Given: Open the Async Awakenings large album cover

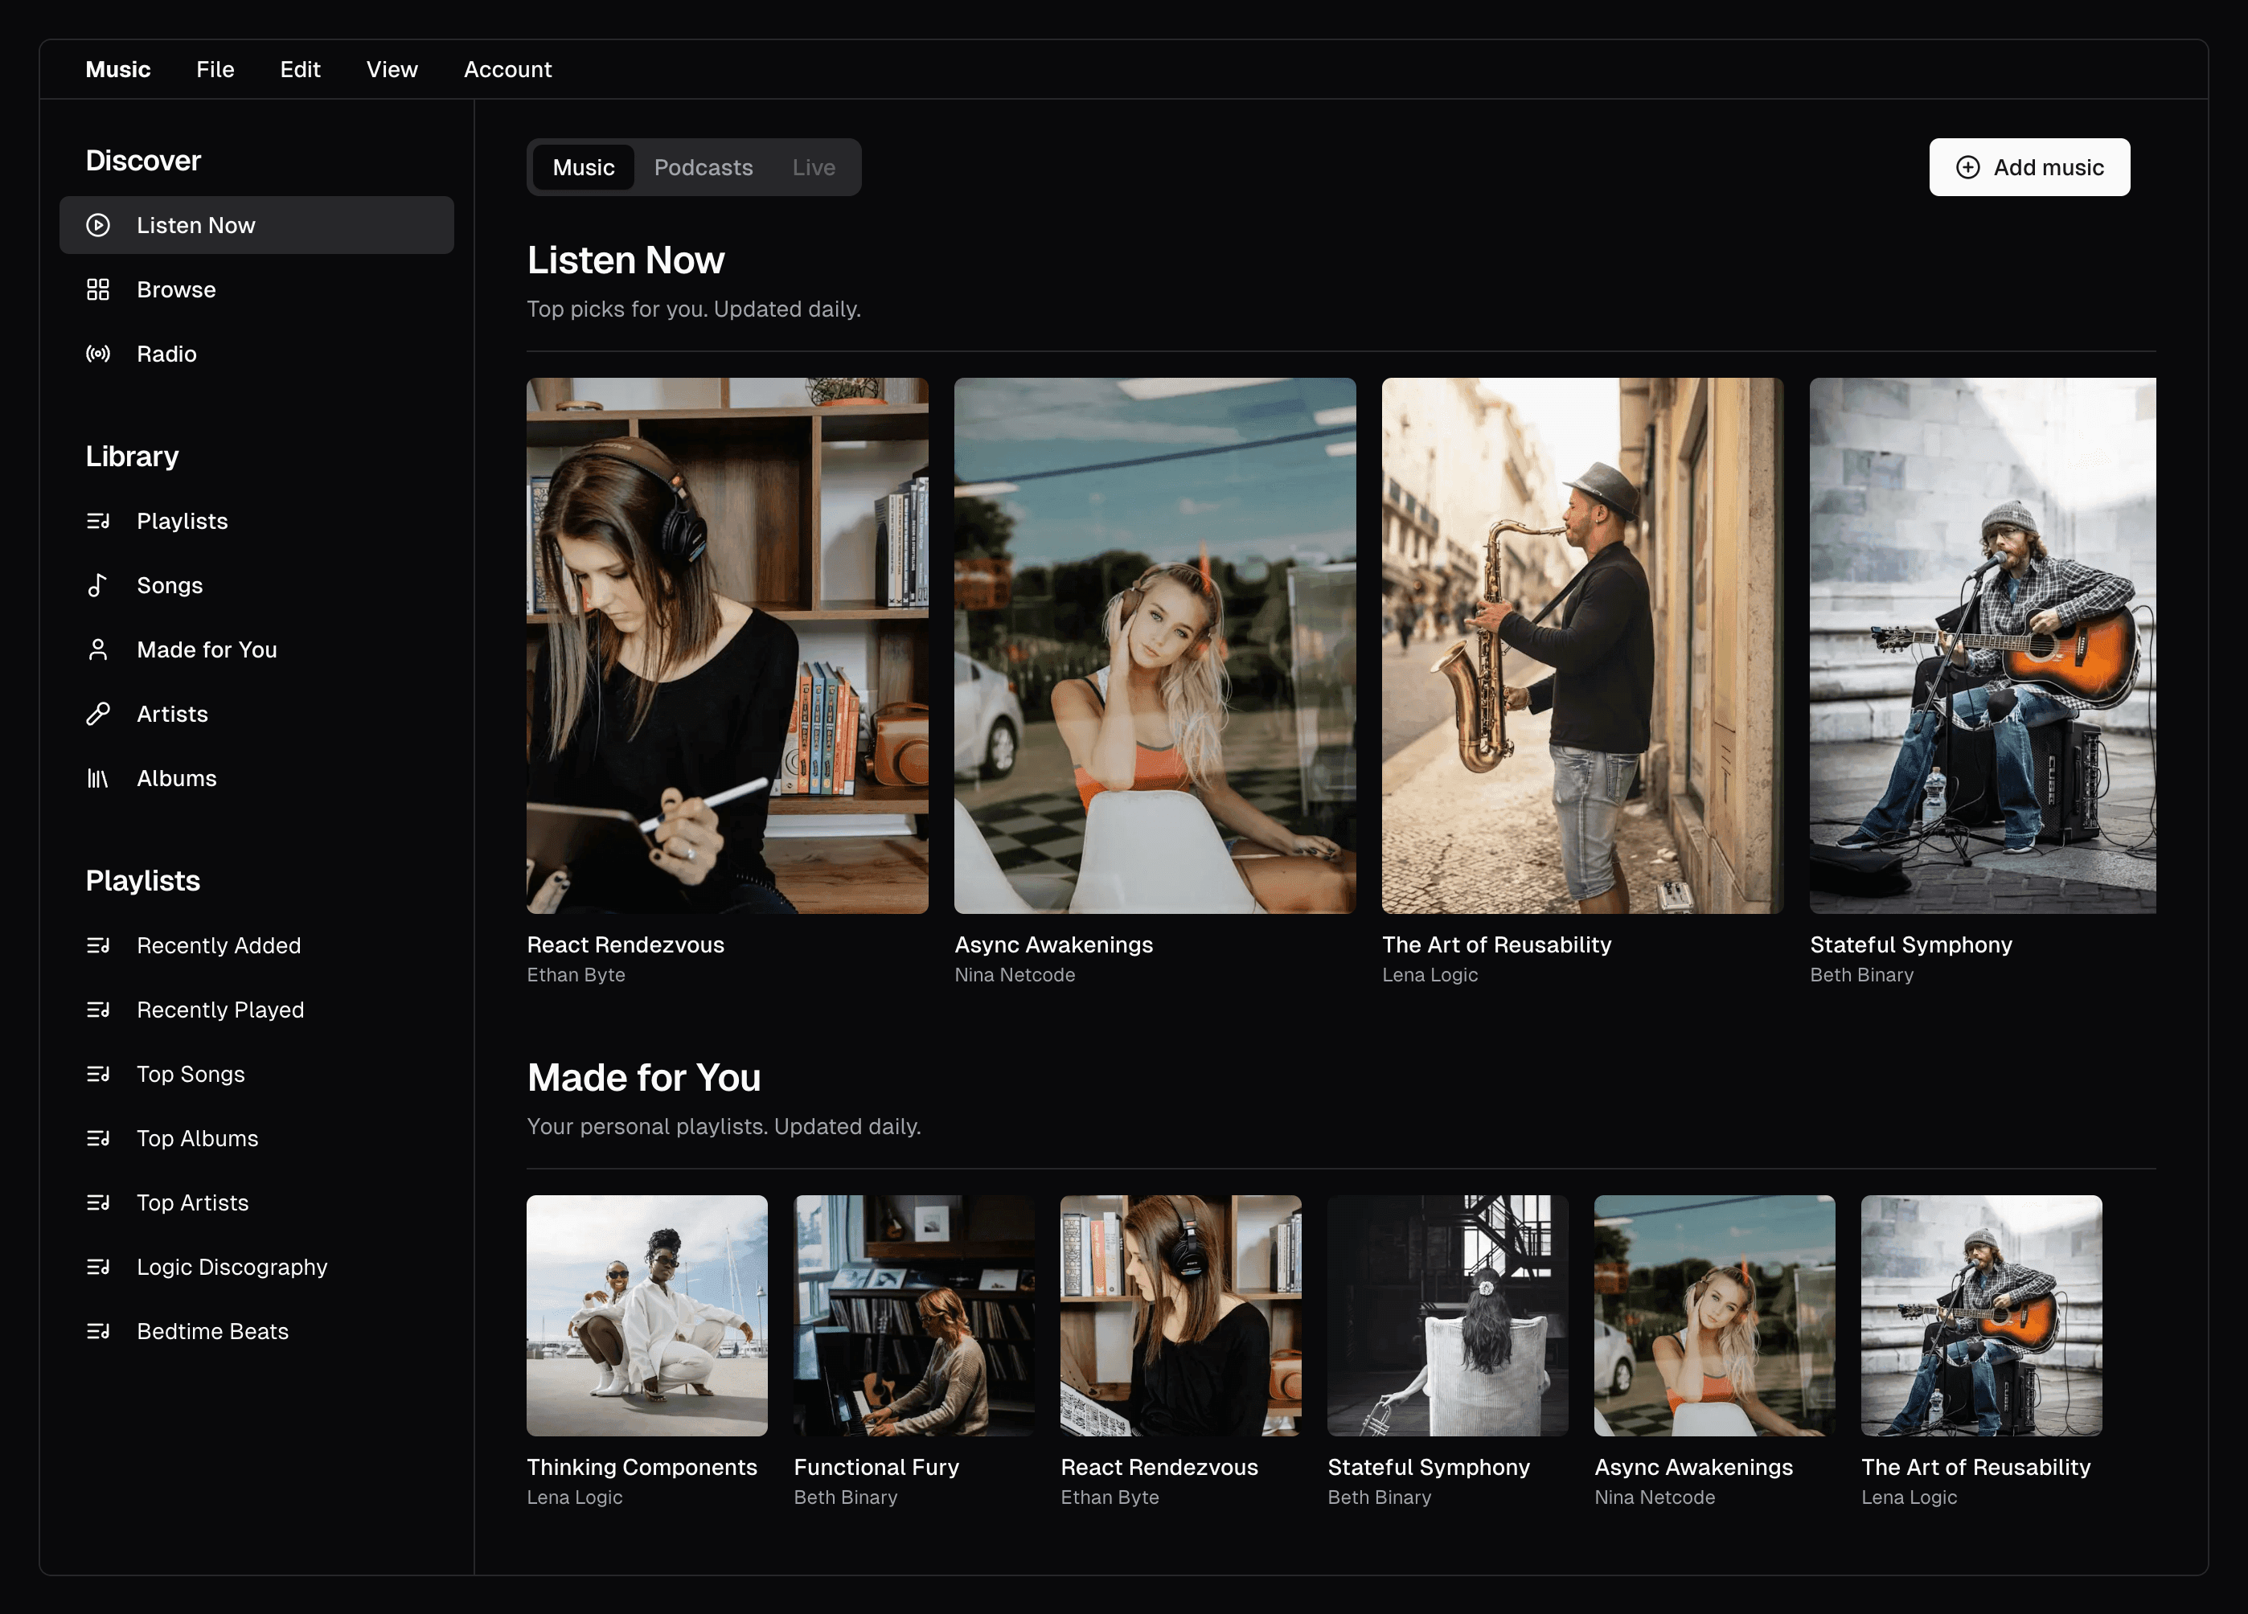Looking at the screenshot, I should click(1155, 645).
